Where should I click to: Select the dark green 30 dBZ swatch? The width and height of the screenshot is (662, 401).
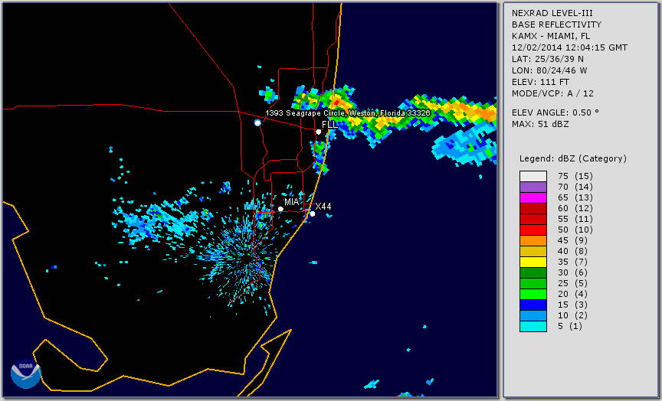pyautogui.click(x=533, y=272)
